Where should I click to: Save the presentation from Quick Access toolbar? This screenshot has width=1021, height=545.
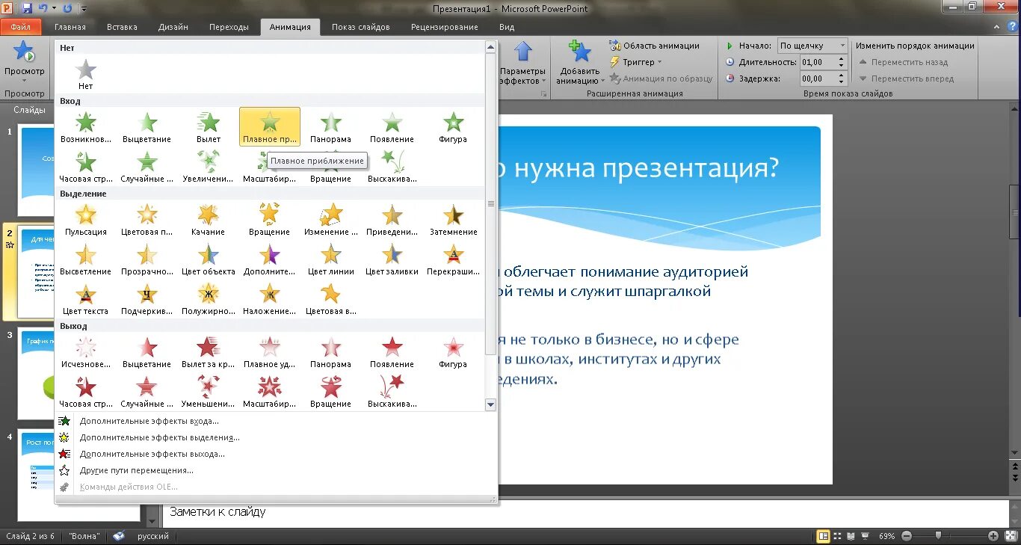(x=27, y=9)
